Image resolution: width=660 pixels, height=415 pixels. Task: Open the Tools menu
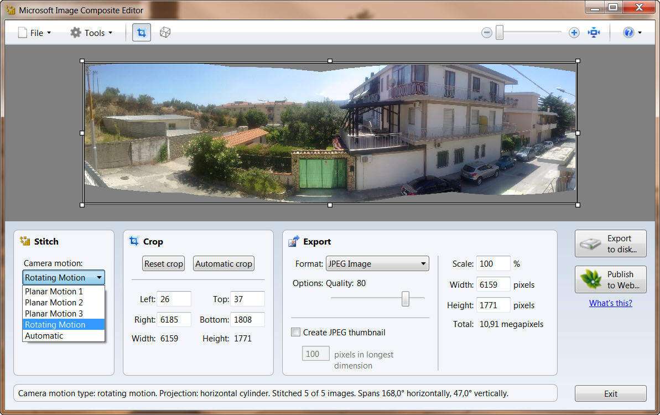click(92, 33)
